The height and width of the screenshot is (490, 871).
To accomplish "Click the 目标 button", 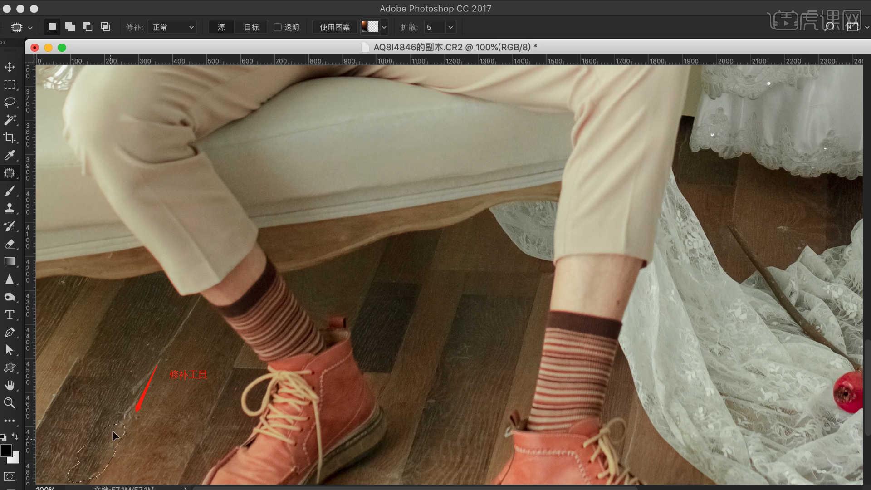I will (x=251, y=27).
